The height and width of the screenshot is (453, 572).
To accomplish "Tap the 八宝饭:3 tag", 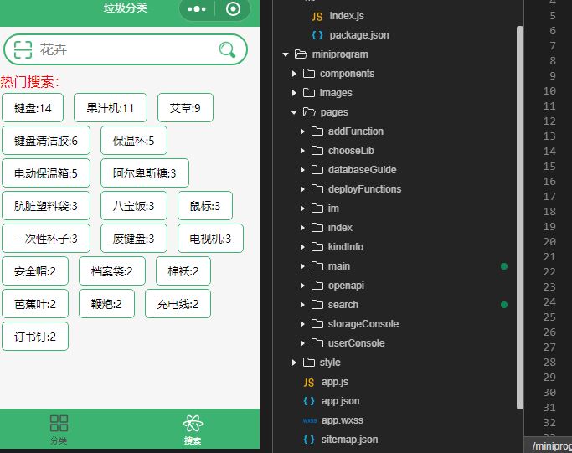I will coord(134,206).
